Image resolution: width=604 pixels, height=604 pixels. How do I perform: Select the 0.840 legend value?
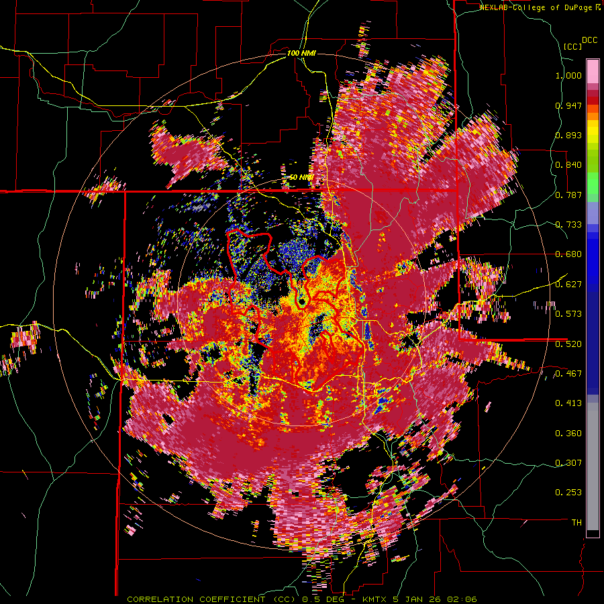pyautogui.click(x=568, y=165)
